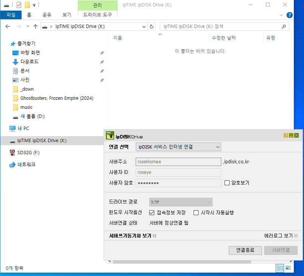
Task: Click the 사용자 ID field
Action: [178, 172]
